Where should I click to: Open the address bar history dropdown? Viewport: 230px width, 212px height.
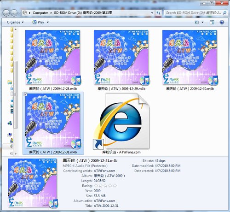(x=152, y=13)
